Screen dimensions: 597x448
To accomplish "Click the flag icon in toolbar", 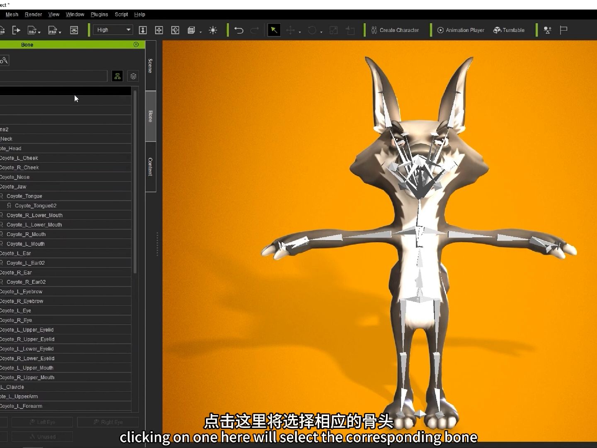I will [x=563, y=30].
